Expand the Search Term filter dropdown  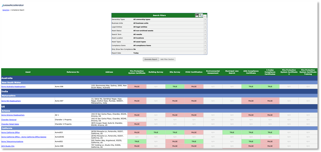pos(205,34)
